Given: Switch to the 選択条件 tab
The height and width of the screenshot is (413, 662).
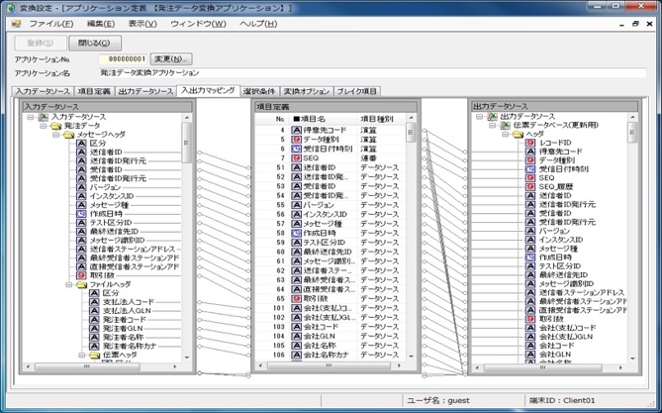Looking at the screenshot, I should click(x=258, y=91).
